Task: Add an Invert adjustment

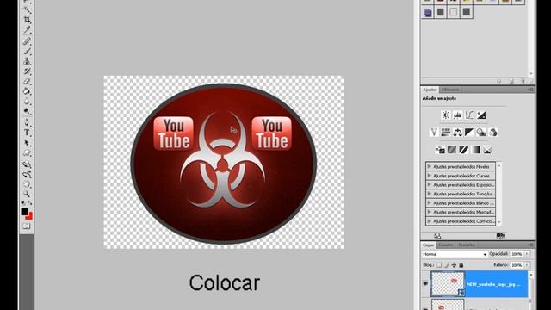Action: click(440, 150)
